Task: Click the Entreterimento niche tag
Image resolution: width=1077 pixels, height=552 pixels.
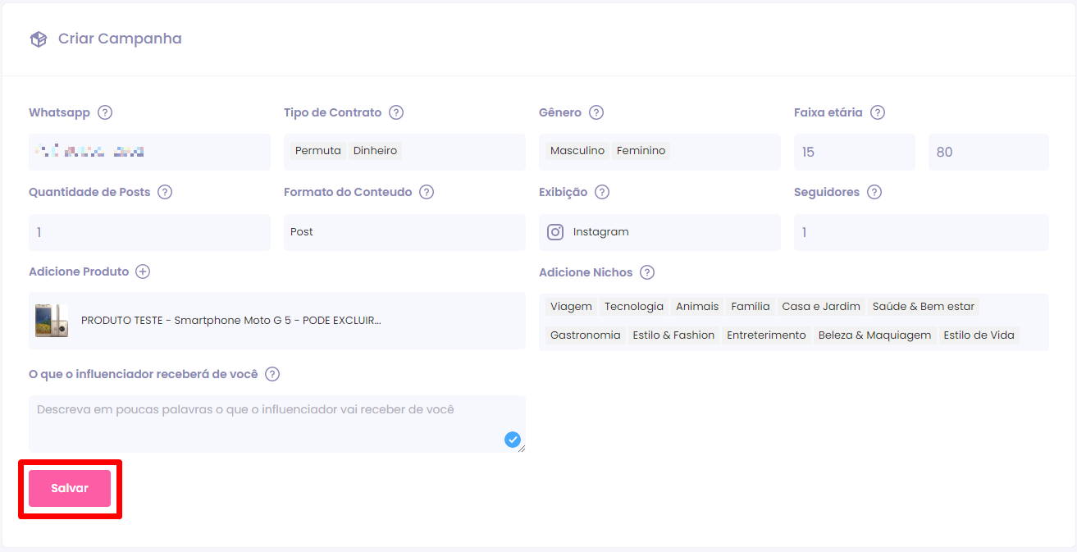Action: [x=766, y=335]
